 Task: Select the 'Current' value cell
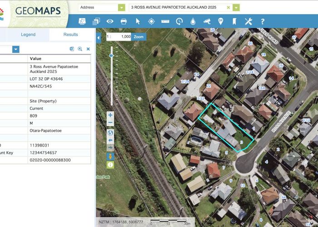click(59, 109)
